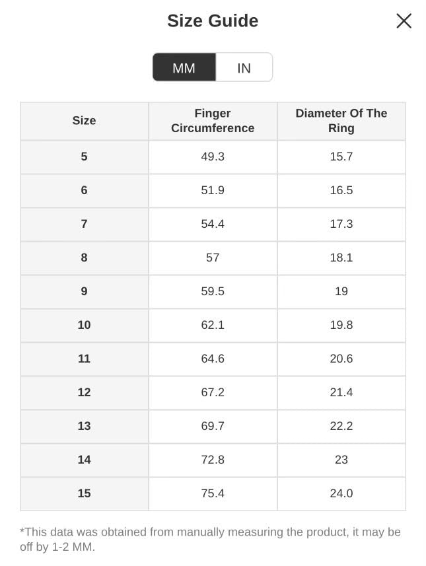Select the size 10 row label
426x566 pixels.
[x=84, y=326]
